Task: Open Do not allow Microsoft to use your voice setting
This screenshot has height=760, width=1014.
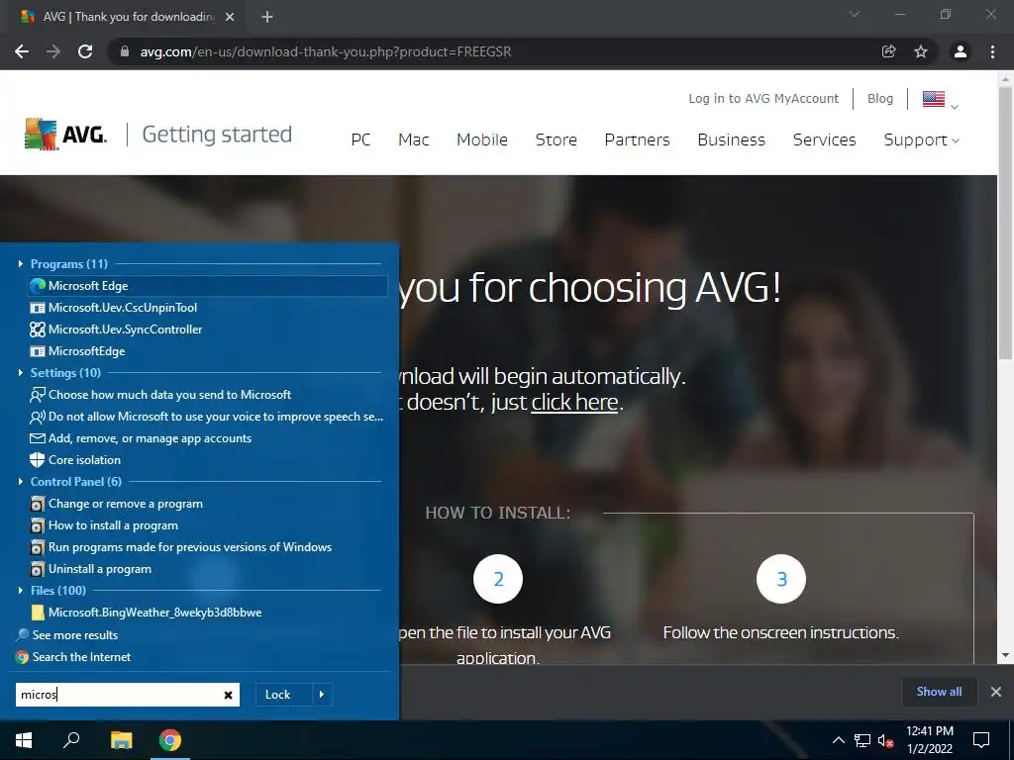Action: coord(206,417)
